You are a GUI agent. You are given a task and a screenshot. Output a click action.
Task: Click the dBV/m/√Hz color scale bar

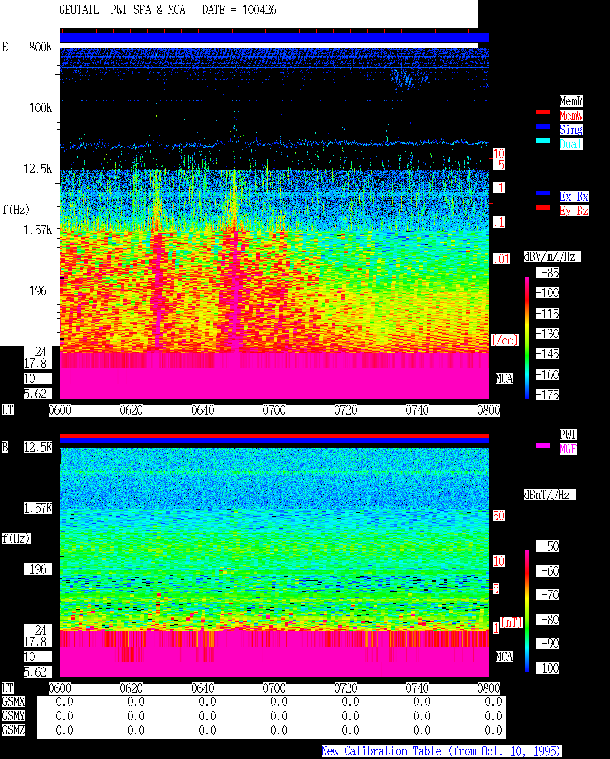click(527, 337)
